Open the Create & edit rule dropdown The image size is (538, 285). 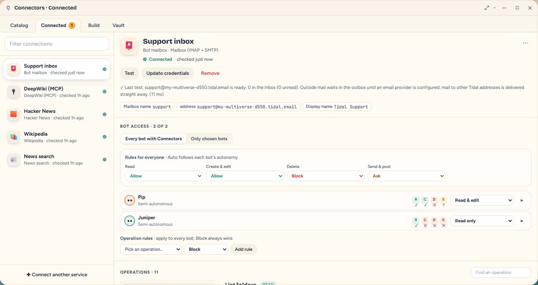[x=245, y=176]
